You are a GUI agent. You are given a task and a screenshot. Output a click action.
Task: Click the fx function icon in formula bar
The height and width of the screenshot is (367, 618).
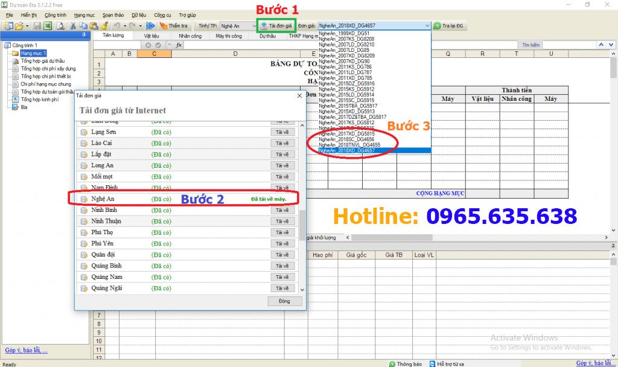[x=179, y=45]
